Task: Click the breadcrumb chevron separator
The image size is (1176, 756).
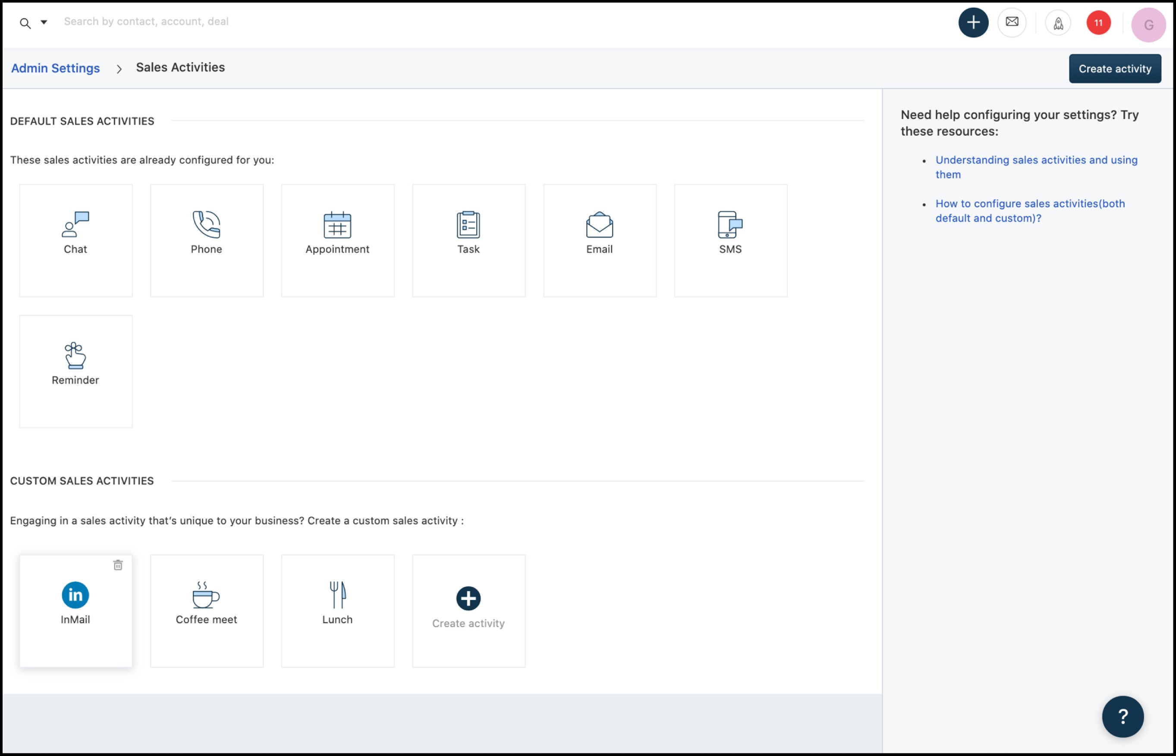Action: [119, 69]
